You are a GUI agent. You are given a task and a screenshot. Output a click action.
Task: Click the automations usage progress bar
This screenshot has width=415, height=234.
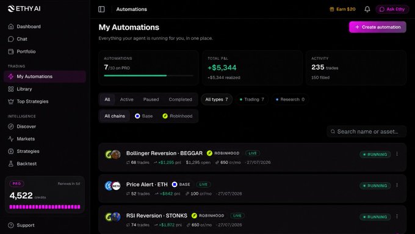pyautogui.click(x=148, y=76)
